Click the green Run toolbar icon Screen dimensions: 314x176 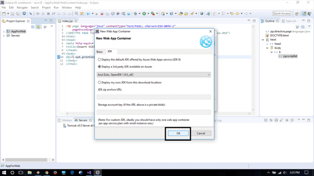(144, 14)
